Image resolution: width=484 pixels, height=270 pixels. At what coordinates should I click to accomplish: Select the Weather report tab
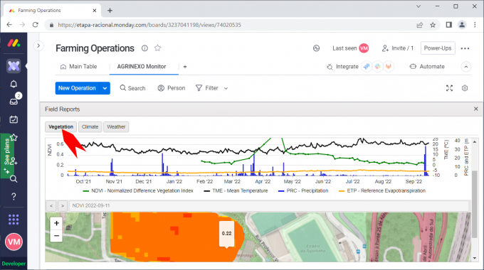[x=116, y=126]
